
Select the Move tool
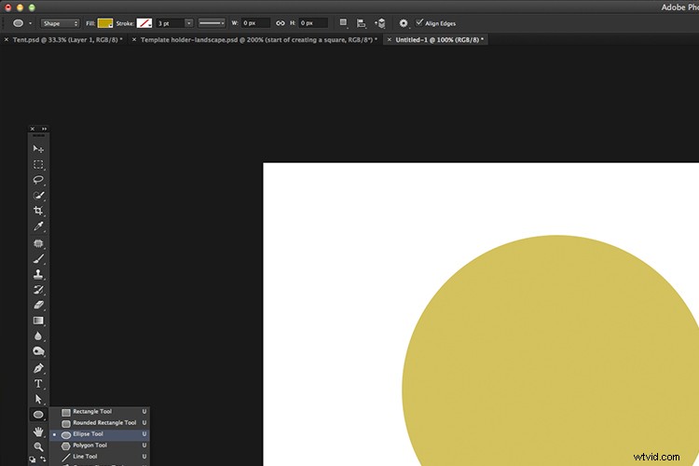38,149
